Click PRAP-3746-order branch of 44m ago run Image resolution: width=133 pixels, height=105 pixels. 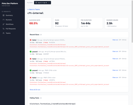[51, 71]
